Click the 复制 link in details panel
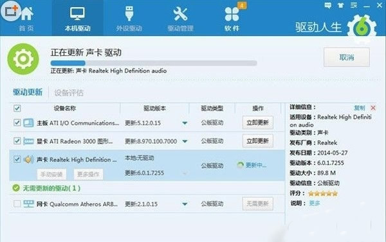The image size is (386, 242). [x=360, y=108]
